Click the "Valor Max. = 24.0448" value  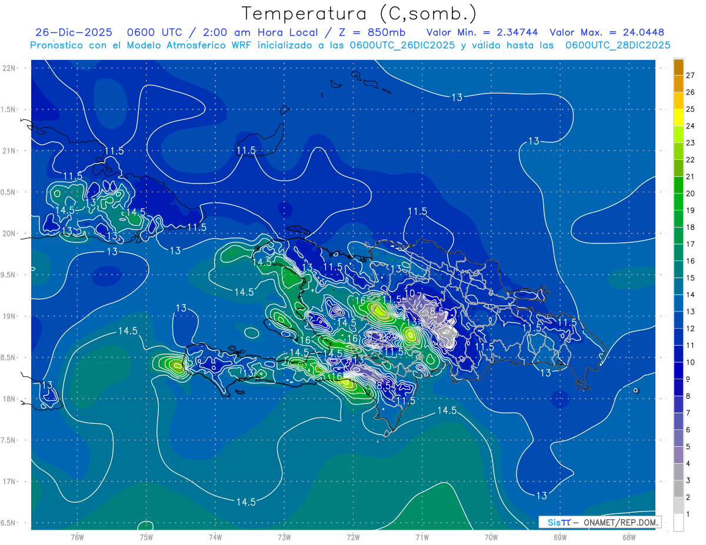click(x=607, y=32)
